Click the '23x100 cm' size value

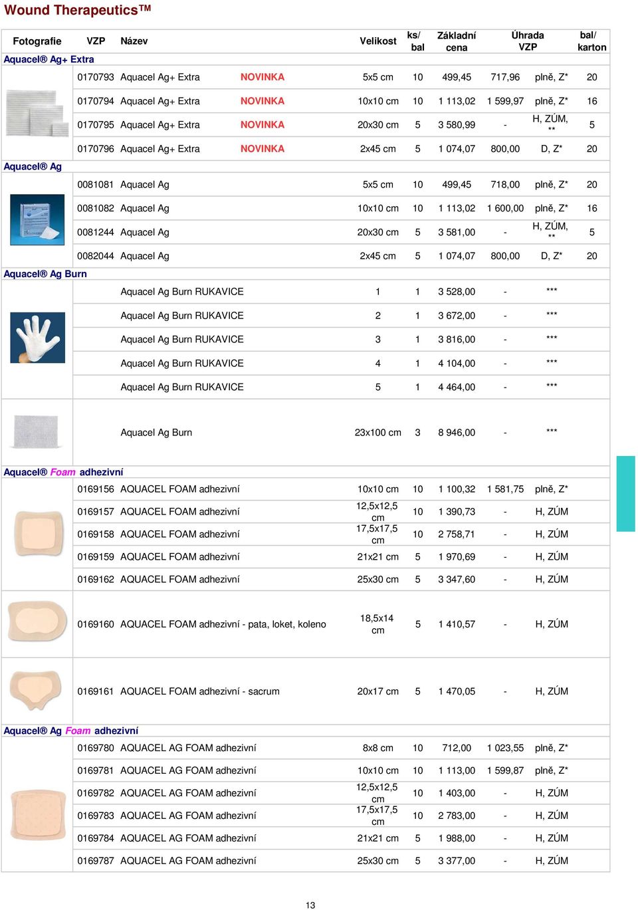pyautogui.click(x=378, y=433)
